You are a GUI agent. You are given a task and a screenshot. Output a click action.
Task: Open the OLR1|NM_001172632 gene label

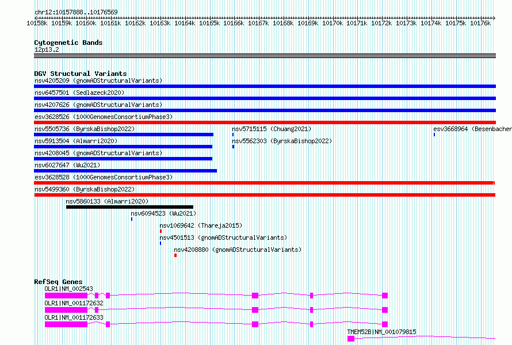click(74, 303)
